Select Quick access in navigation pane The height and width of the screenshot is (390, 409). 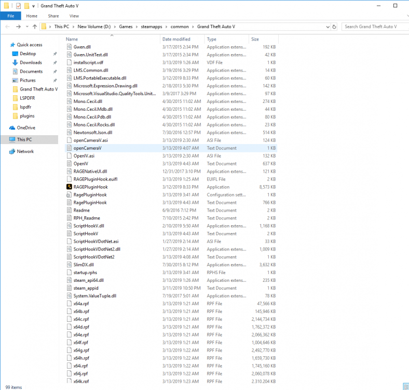click(x=29, y=45)
